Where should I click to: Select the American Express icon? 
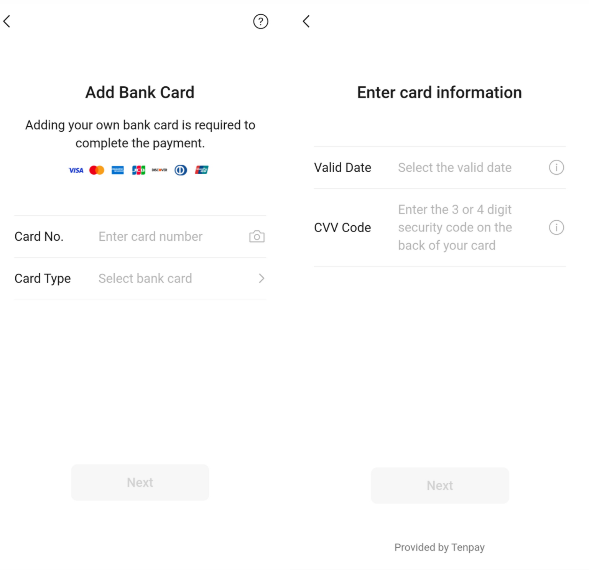pyautogui.click(x=117, y=170)
